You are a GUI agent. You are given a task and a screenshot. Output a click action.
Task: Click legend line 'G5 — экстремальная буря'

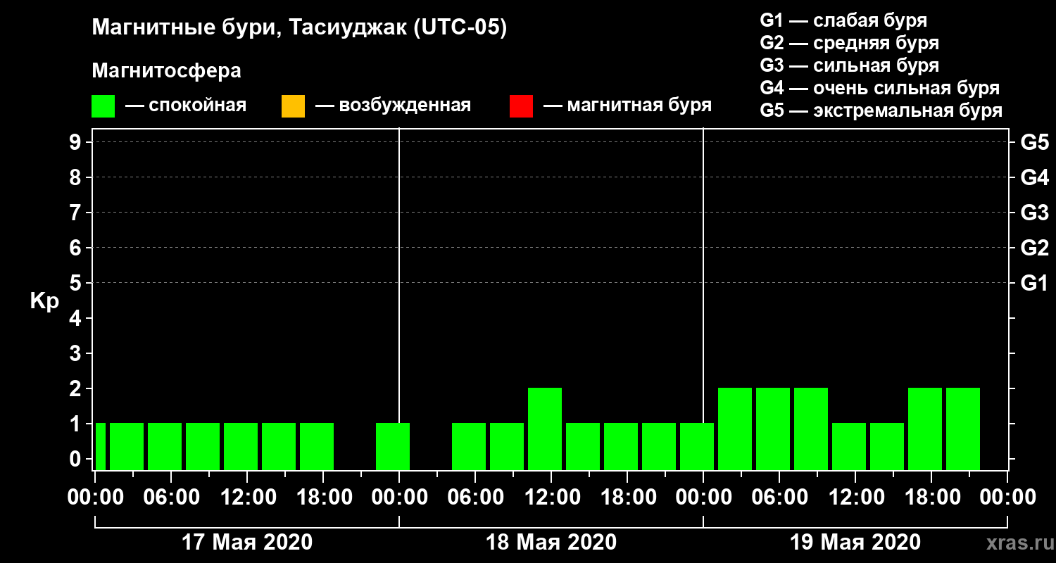click(x=881, y=111)
